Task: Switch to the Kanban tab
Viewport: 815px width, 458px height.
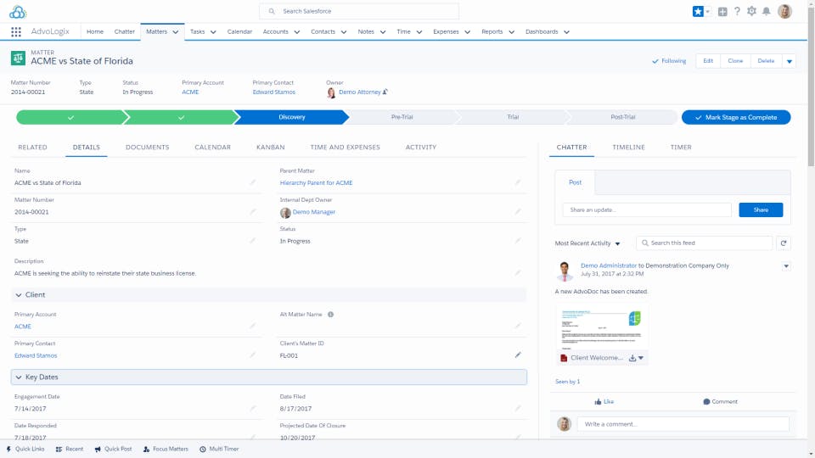Action: click(x=271, y=148)
